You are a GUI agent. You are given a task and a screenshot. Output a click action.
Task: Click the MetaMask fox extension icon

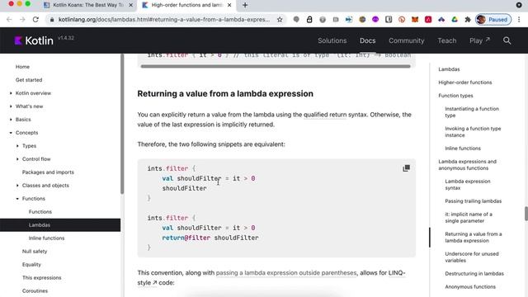(x=415, y=20)
